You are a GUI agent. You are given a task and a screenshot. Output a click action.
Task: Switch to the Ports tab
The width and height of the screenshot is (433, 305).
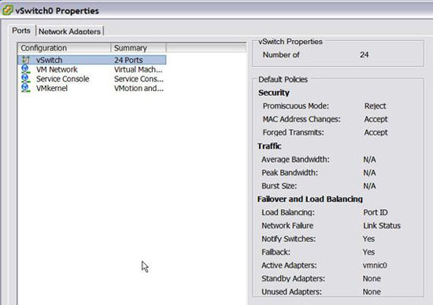click(21, 31)
